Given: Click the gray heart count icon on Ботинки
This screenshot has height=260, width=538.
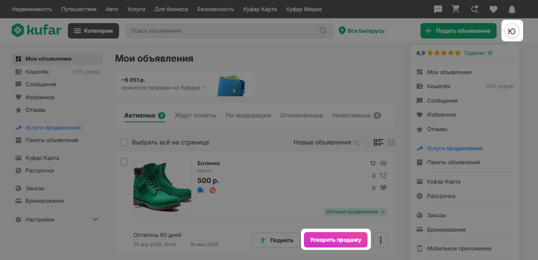Looking at the screenshot, I should 383,188.
